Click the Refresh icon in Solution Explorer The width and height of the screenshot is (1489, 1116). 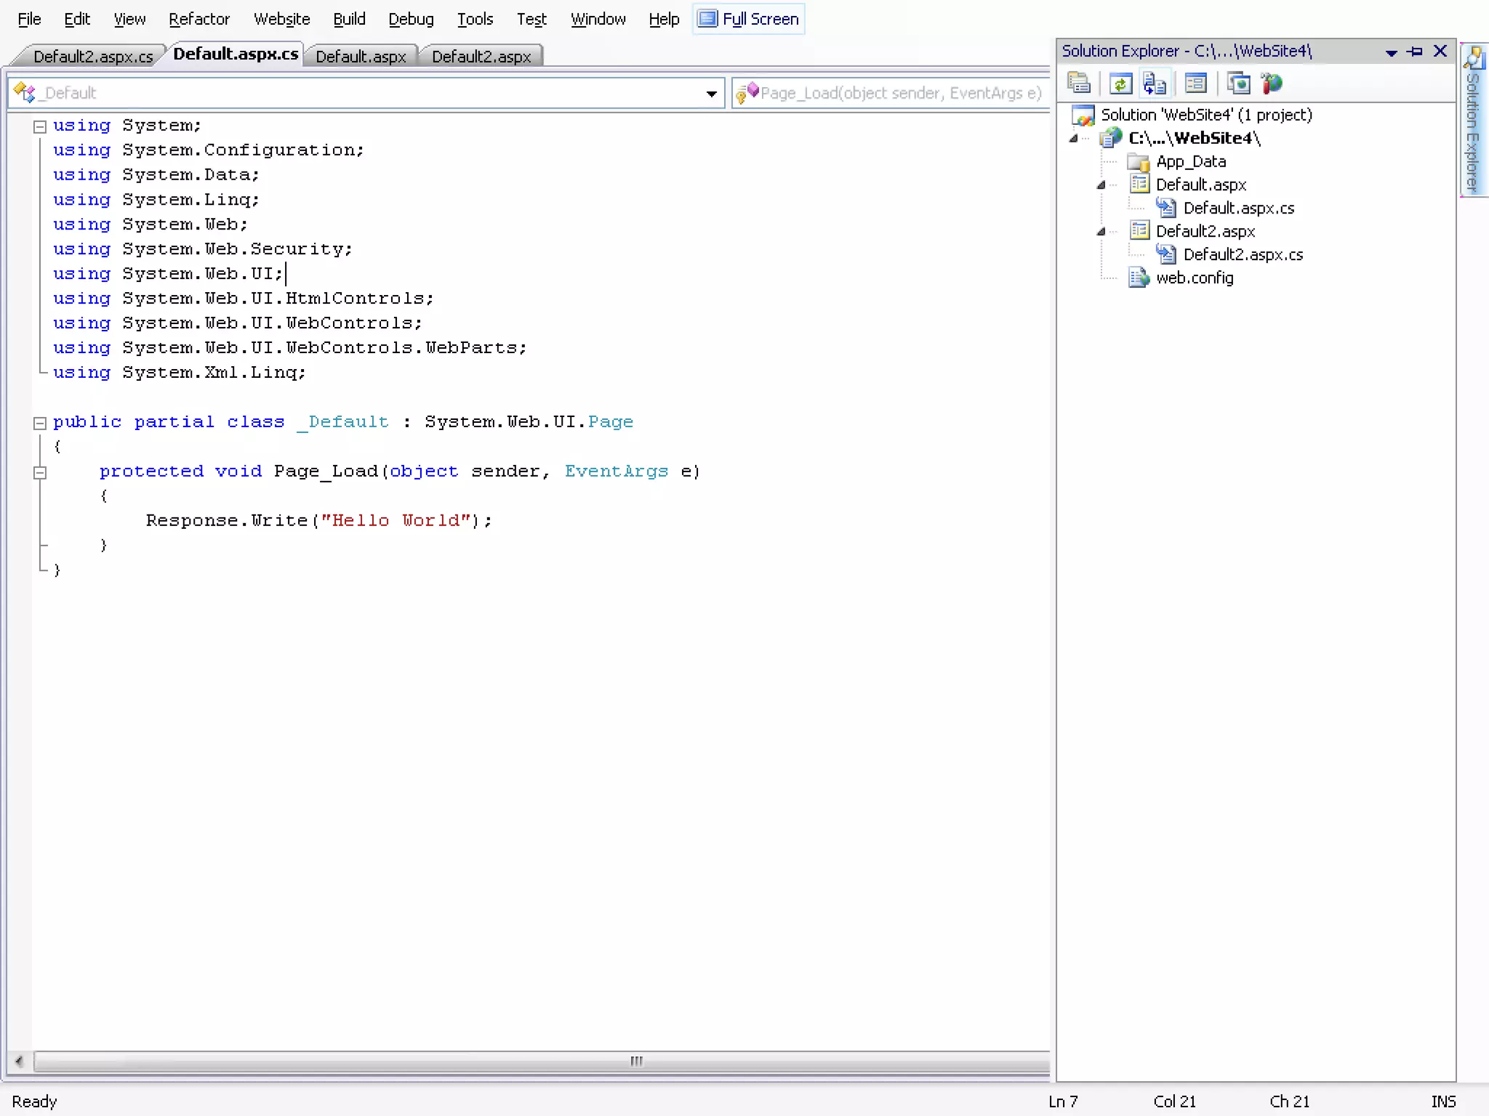(x=1120, y=84)
